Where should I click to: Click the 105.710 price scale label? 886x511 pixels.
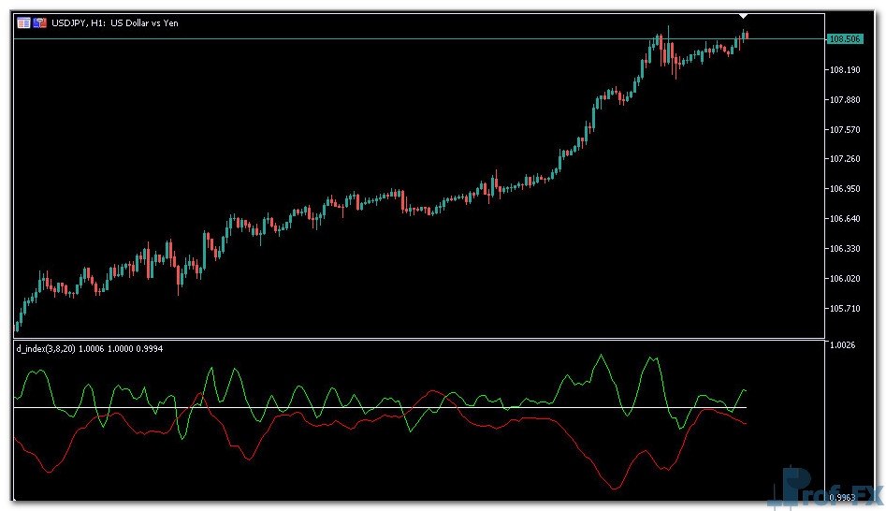pos(844,308)
